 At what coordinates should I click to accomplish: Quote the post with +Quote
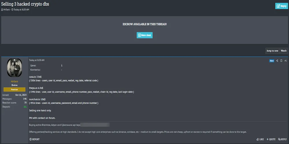(x=271, y=139)
